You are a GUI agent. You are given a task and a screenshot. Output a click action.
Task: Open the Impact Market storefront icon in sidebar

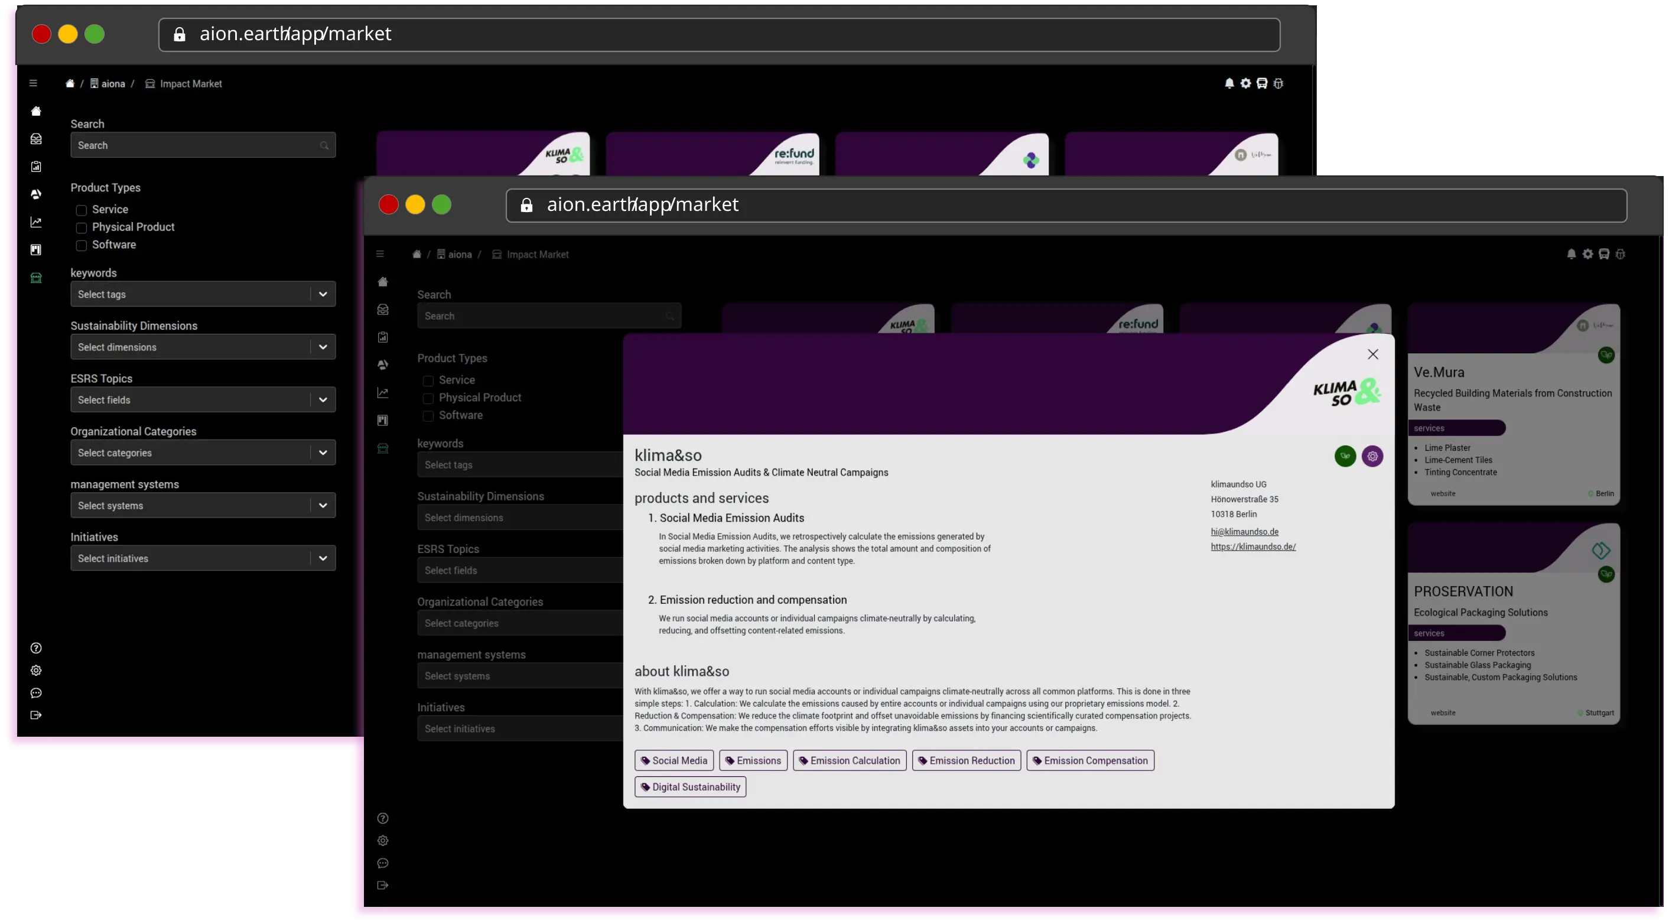(382, 448)
